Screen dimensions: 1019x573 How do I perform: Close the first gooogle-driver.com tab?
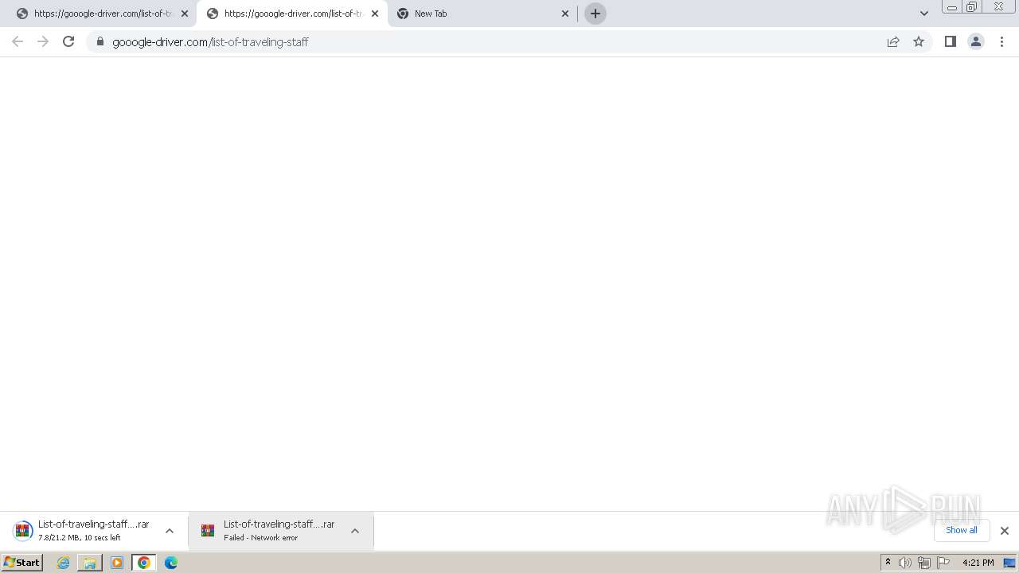[185, 14]
